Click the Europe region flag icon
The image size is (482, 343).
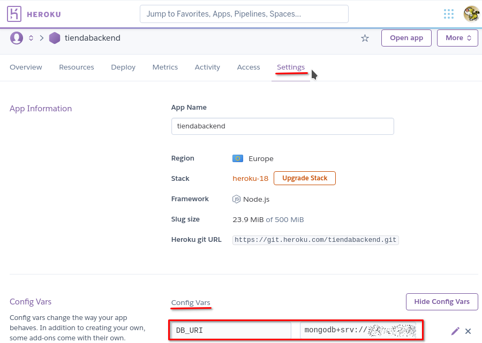coord(238,158)
